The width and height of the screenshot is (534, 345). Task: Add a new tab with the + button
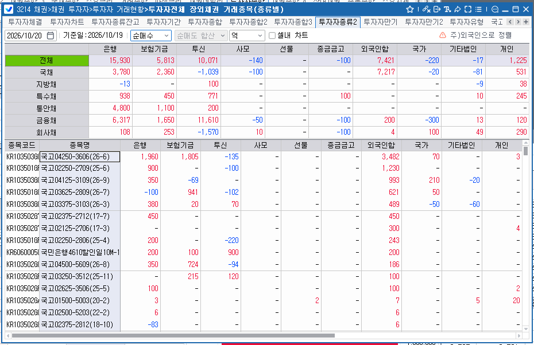tap(526, 22)
